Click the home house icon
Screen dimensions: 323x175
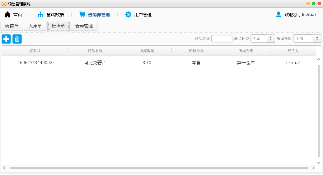point(7,14)
